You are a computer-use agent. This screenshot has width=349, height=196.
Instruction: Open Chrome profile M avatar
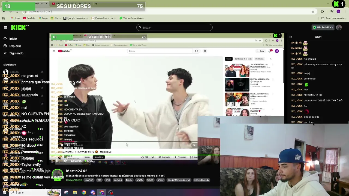[338, 11]
